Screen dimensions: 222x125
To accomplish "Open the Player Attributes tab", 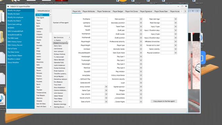I will pos(89,11).
